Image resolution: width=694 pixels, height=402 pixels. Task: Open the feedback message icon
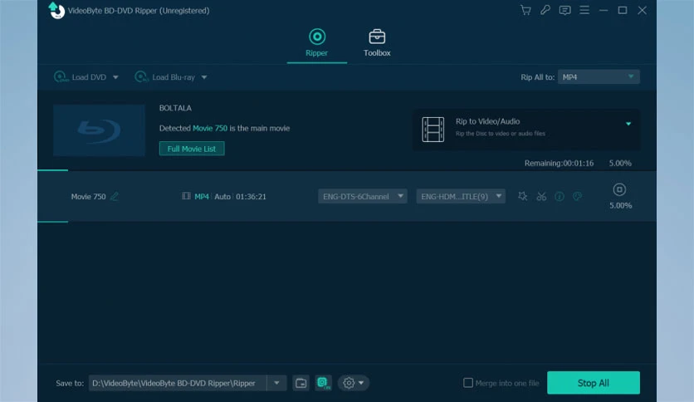click(x=564, y=10)
